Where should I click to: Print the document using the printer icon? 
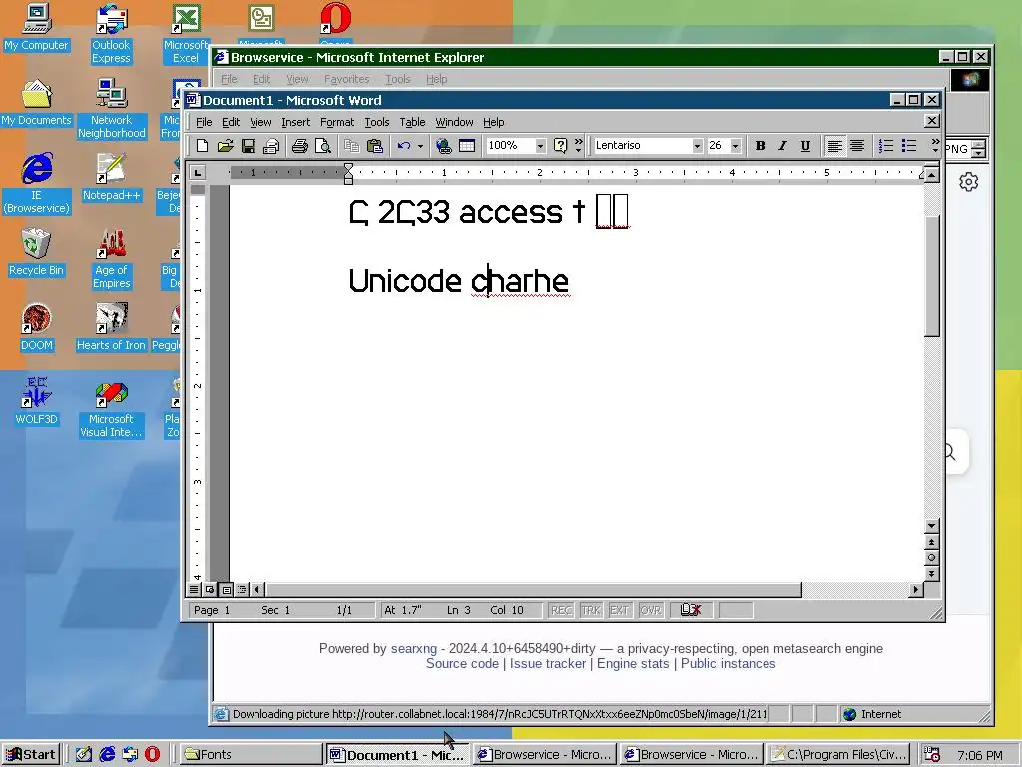[299, 146]
